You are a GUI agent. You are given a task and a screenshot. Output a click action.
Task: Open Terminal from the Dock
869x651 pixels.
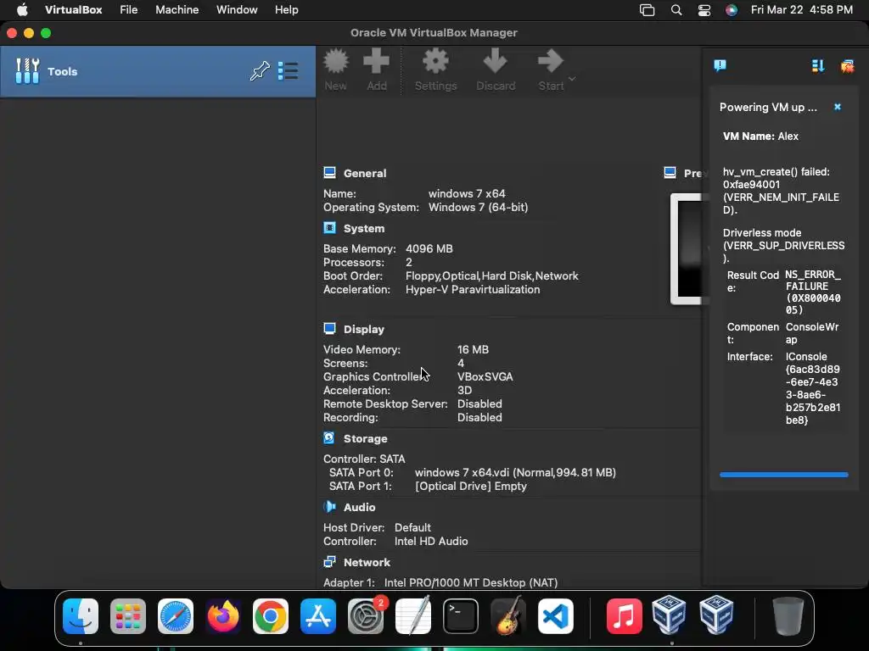pyautogui.click(x=461, y=616)
